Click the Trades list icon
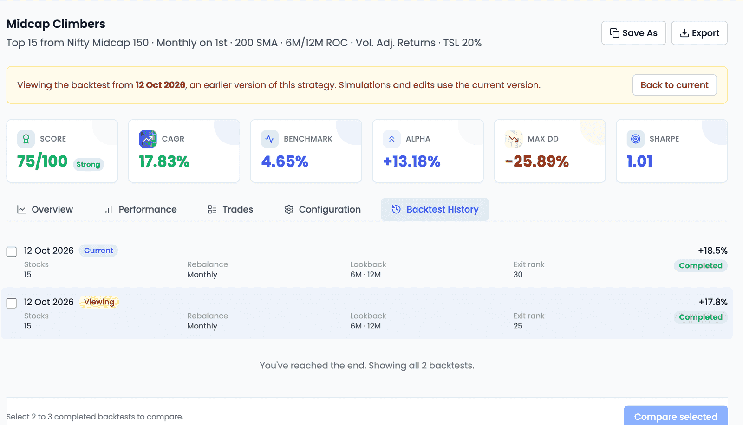Image resolution: width=743 pixels, height=425 pixels. click(212, 209)
